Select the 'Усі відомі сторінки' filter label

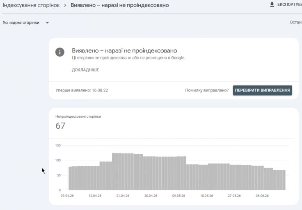(x=21, y=23)
